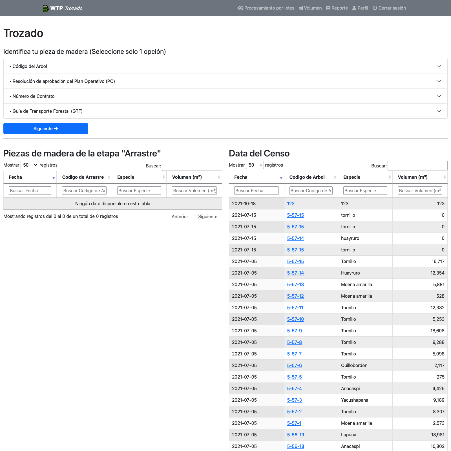Go to Perfil page
This screenshot has height=451, width=451.
[360, 8]
